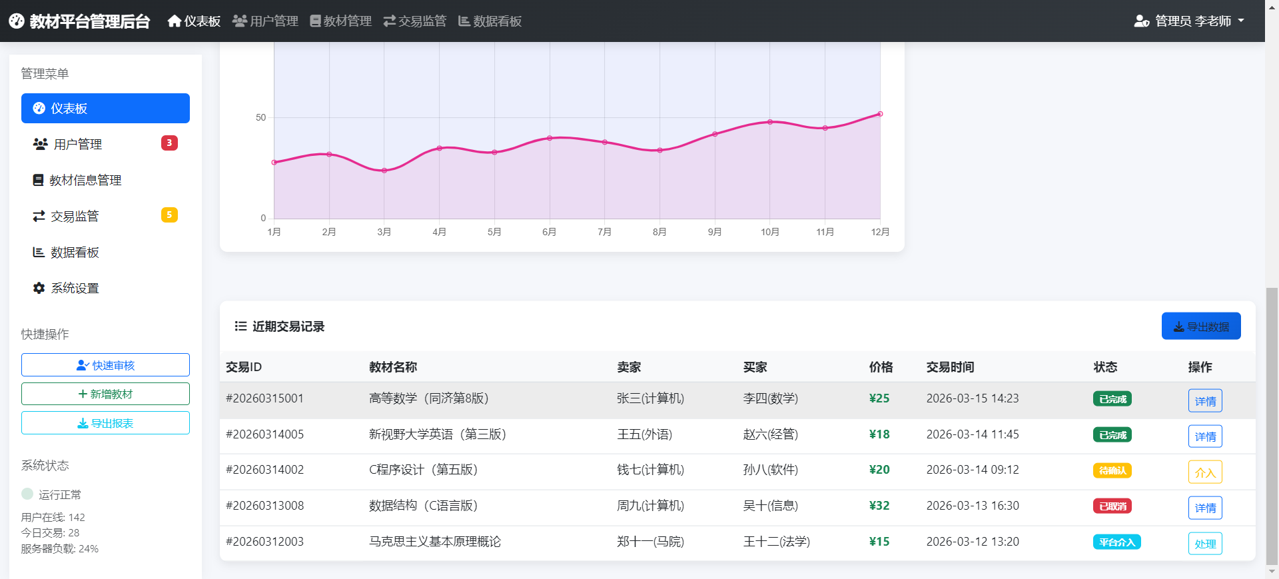Select sidebar 交易监管 menu item
1279x579 pixels.
[105, 216]
